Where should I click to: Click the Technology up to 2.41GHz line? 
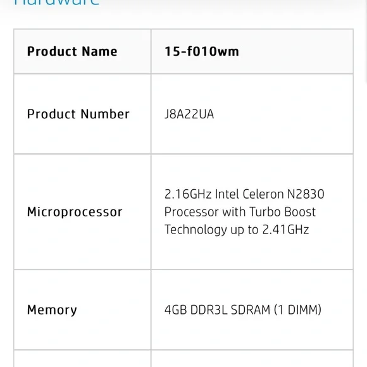pos(237,230)
